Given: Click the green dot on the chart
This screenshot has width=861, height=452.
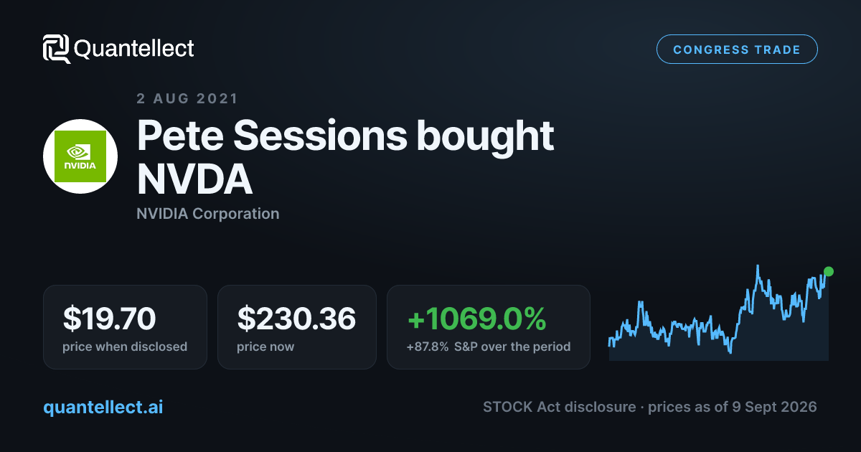Looking at the screenshot, I should [829, 271].
